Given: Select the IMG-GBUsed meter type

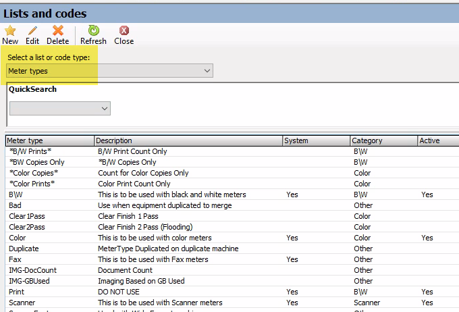Looking at the screenshot, I should click(29, 281).
